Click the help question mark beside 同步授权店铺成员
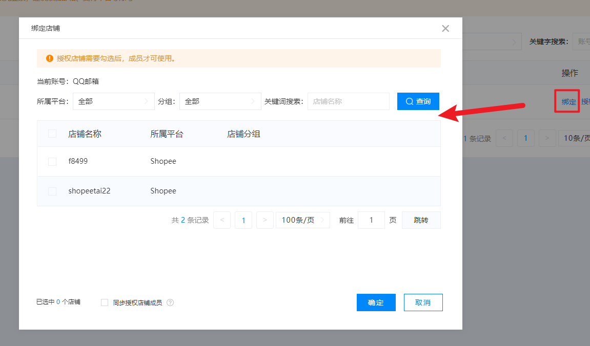The width and height of the screenshot is (590, 346). 170,302
